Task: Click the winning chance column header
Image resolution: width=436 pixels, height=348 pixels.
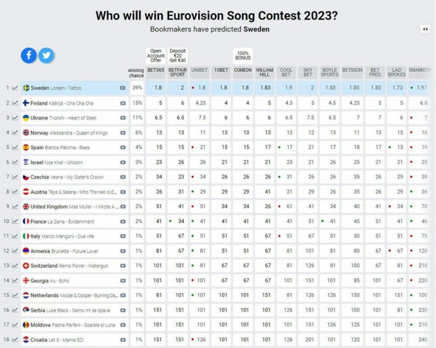Action: [136, 72]
